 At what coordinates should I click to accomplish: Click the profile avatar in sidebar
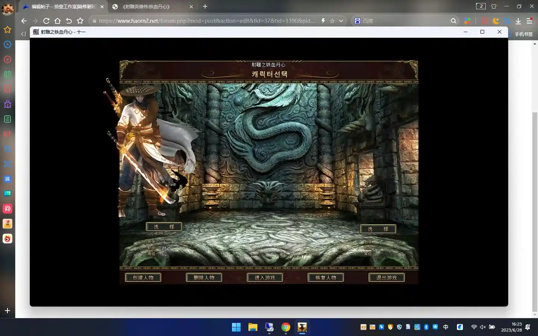tap(7, 9)
